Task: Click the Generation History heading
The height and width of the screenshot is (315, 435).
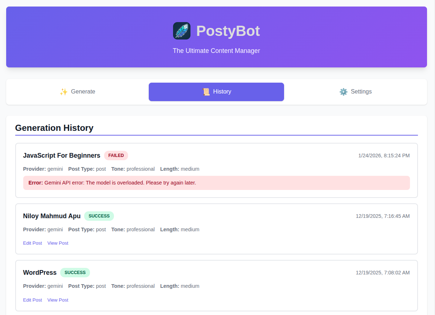Action: 54,128
